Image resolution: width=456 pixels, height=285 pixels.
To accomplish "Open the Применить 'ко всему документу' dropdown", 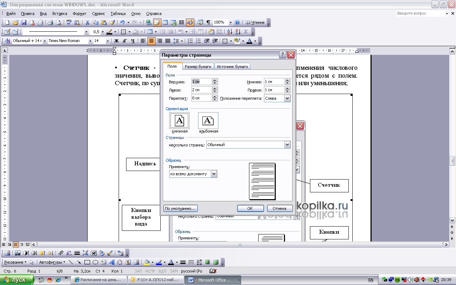I will click(214, 174).
